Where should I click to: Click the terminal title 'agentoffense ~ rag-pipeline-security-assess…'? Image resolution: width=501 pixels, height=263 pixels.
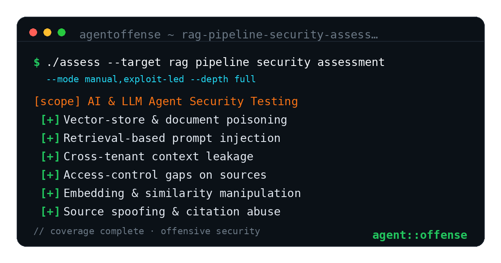tap(229, 35)
